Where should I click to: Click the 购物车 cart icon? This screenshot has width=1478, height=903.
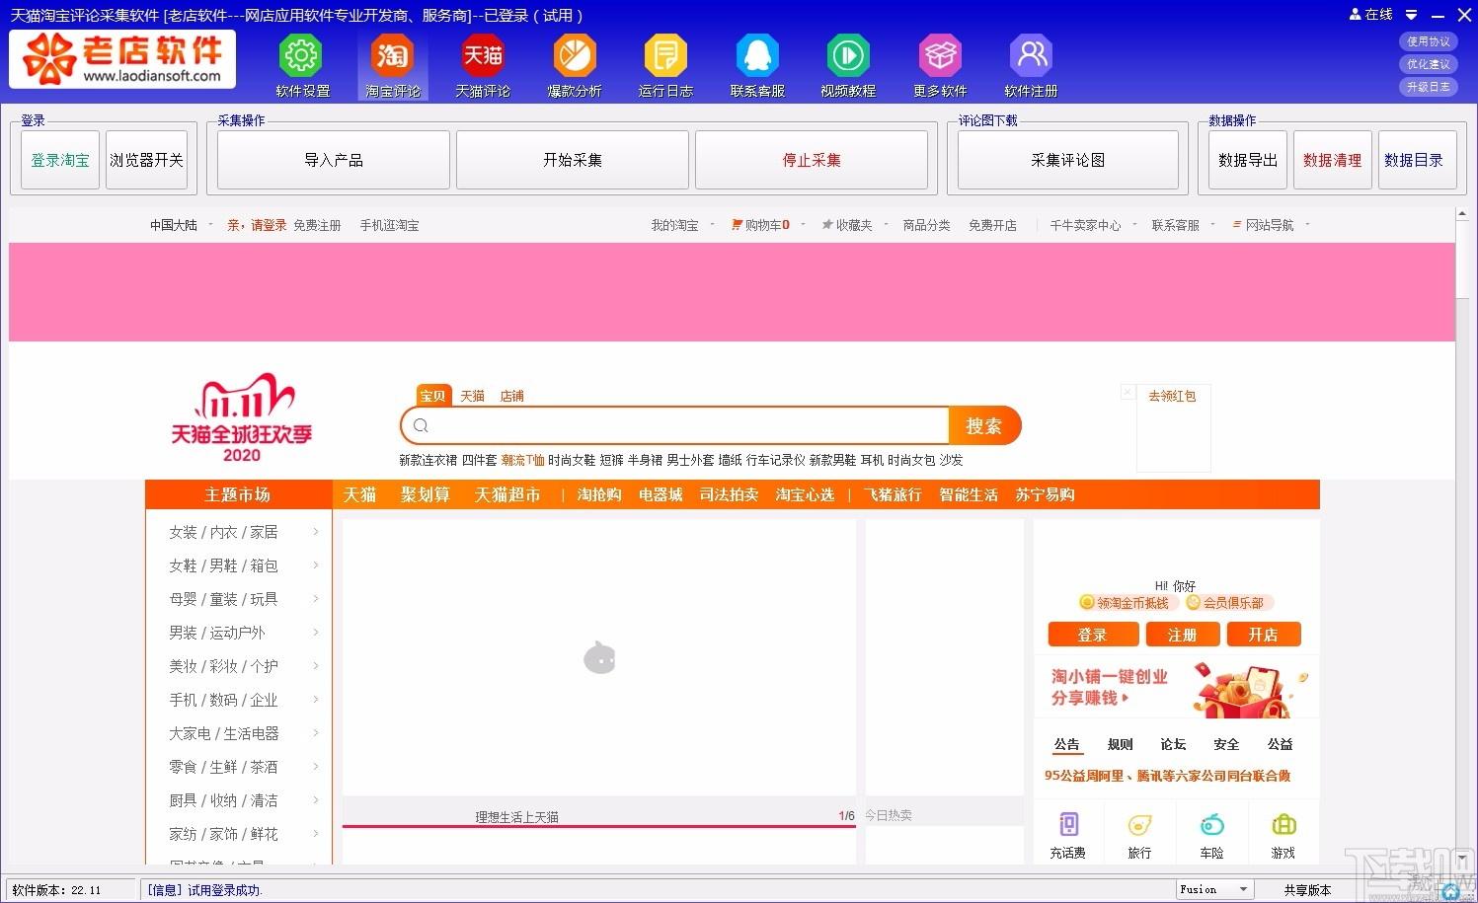(x=737, y=225)
